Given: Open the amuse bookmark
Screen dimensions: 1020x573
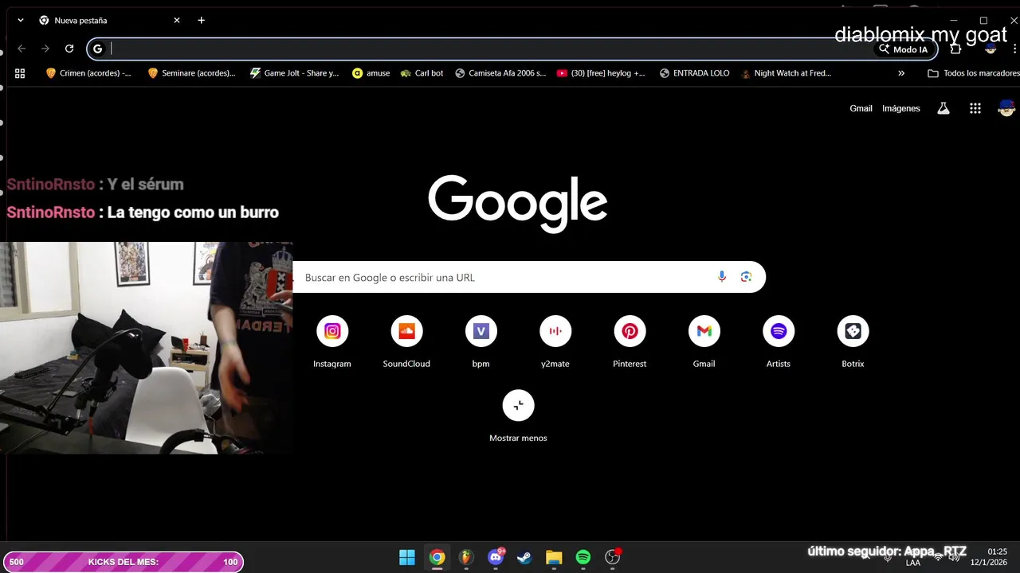Looking at the screenshot, I should coord(371,73).
